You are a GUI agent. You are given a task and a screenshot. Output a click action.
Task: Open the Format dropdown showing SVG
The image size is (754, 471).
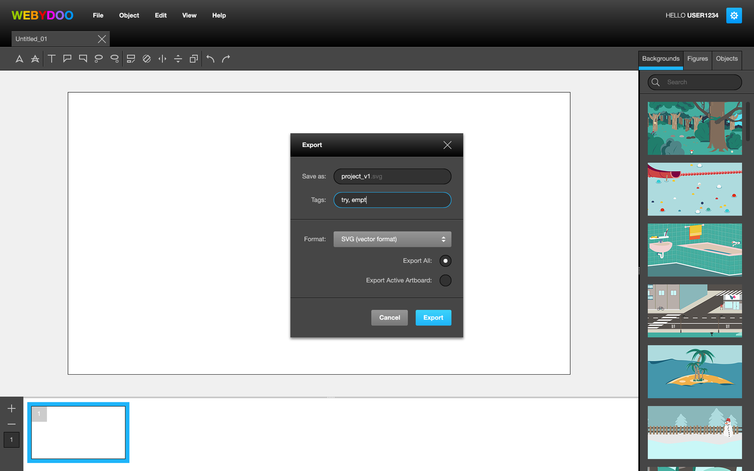[x=392, y=239]
